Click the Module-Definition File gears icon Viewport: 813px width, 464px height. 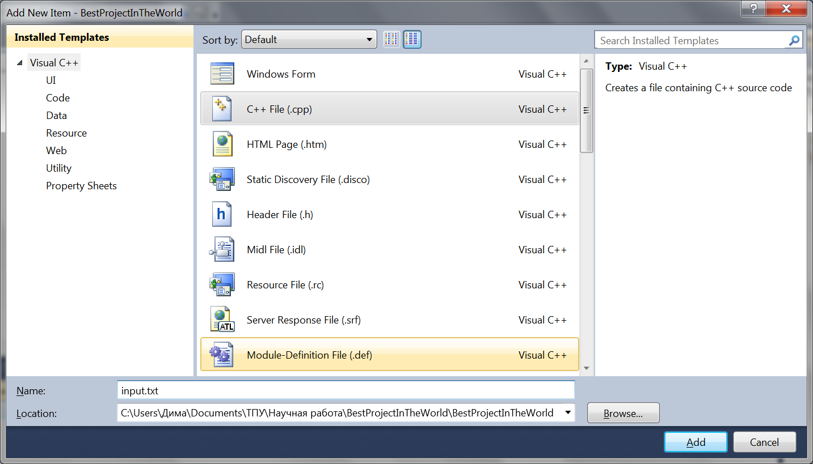point(221,355)
